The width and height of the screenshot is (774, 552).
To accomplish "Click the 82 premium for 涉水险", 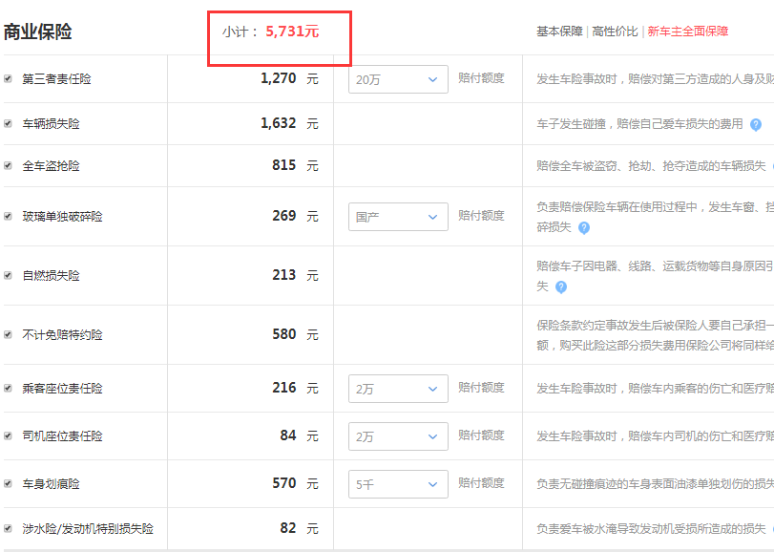I will (x=288, y=528).
